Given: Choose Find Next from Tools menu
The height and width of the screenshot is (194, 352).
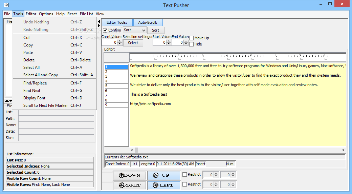Looking at the screenshot, I should [x=54, y=91].
